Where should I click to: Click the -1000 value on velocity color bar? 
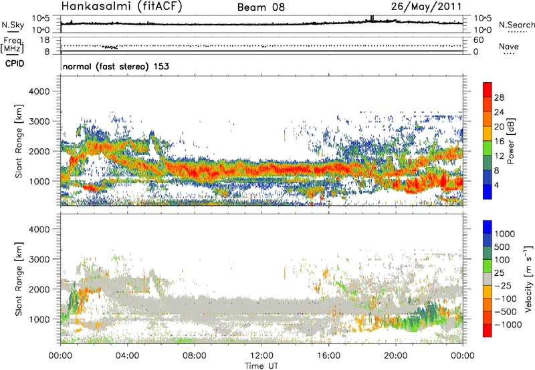coord(508,325)
